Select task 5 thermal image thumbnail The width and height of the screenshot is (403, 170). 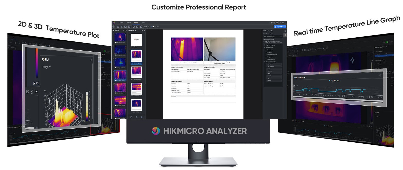(x=120, y=87)
